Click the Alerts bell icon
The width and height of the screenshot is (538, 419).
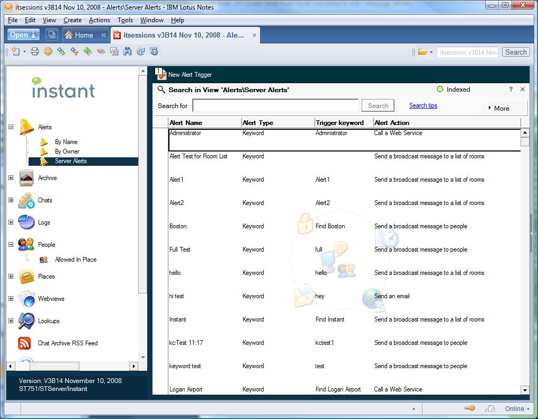click(26, 127)
